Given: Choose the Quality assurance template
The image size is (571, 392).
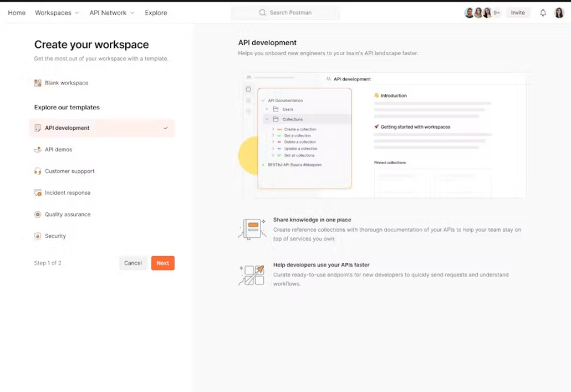Looking at the screenshot, I should [x=102, y=214].
